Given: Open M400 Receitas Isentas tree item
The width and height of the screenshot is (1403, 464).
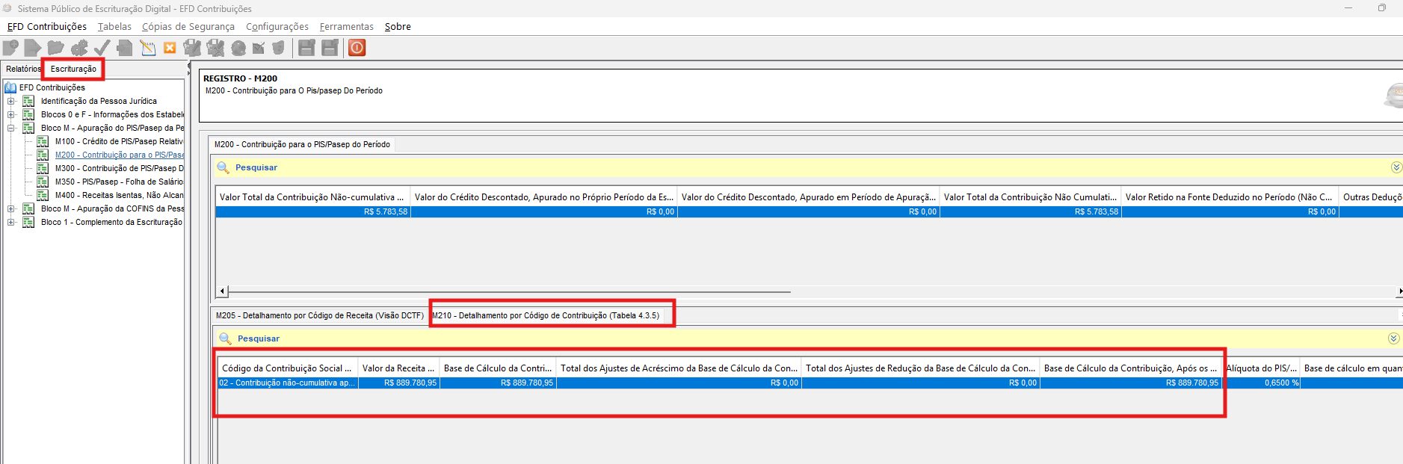Looking at the screenshot, I should [119, 195].
